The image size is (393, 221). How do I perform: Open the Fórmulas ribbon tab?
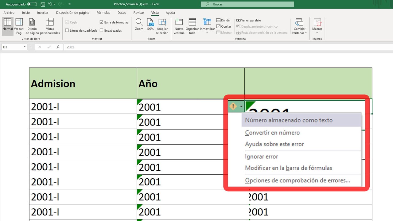pos(103,13)
